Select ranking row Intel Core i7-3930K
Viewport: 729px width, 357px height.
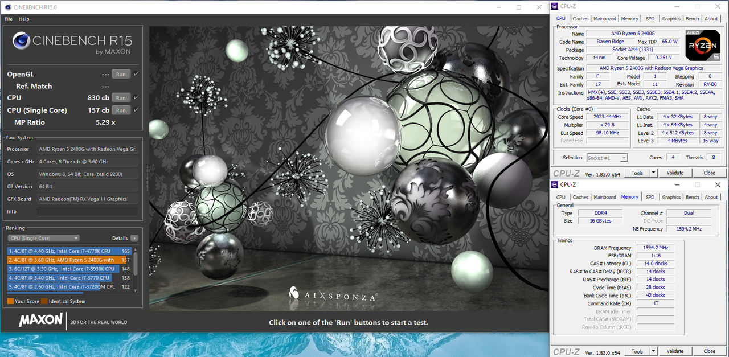(x=69, y=269)
